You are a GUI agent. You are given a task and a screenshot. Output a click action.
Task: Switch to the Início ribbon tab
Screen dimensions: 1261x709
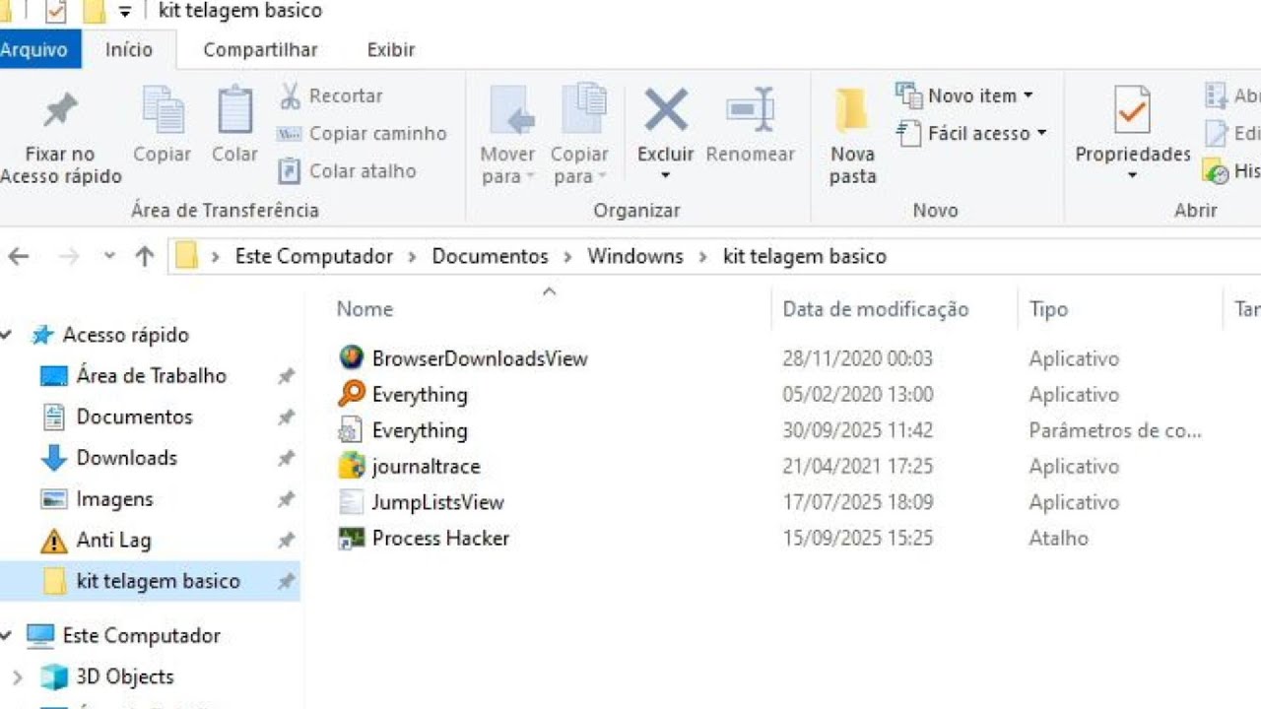[x=129, y=49]
